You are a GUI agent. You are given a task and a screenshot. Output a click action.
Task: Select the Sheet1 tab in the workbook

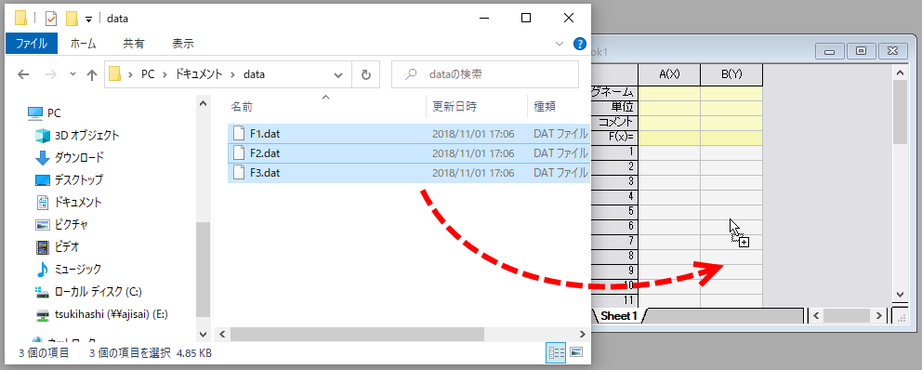[619, 316]
